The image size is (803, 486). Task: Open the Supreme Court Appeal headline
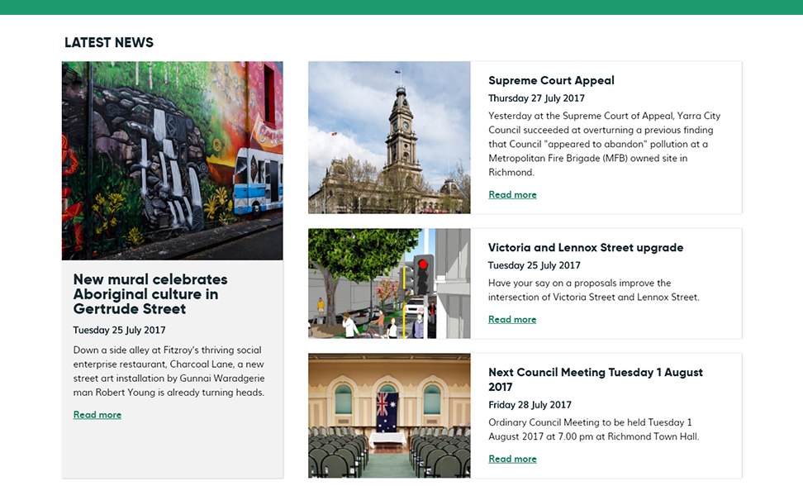point(551,80)
